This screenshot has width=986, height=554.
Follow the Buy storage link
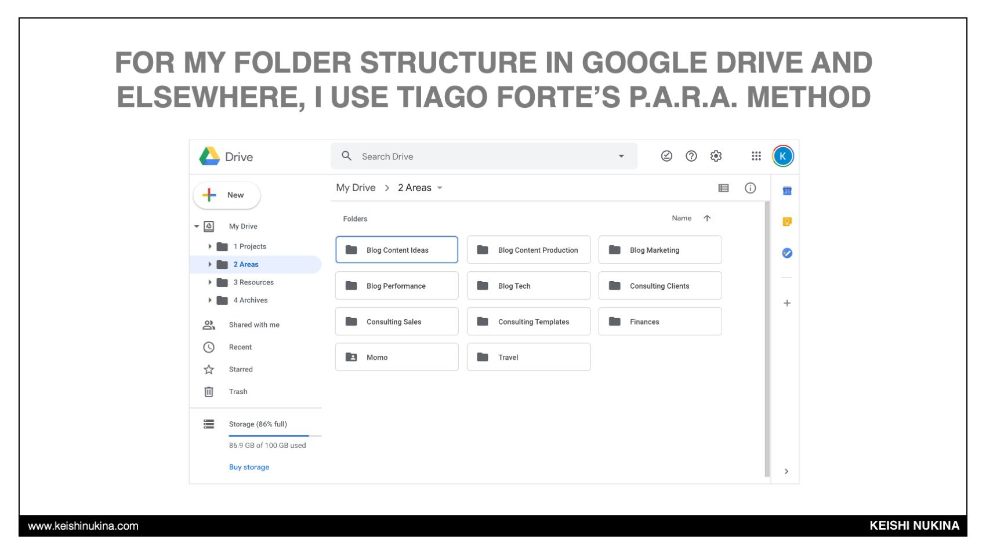click(249, 467)
